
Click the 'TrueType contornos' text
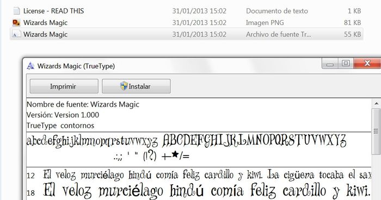[60, 126]
